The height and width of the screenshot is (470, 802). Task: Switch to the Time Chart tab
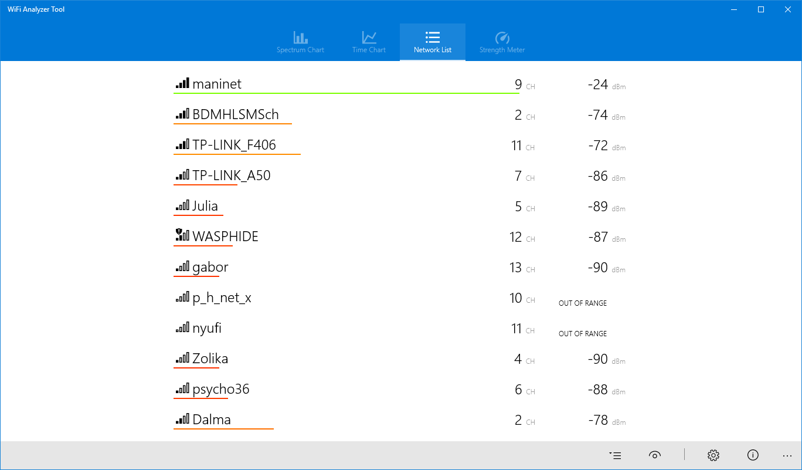pos(369,42)
